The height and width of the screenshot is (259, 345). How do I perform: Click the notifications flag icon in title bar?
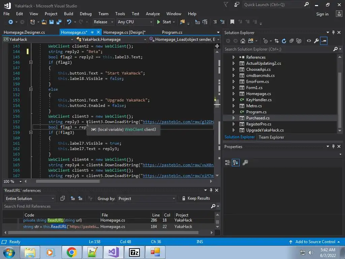tap(226, 5)
